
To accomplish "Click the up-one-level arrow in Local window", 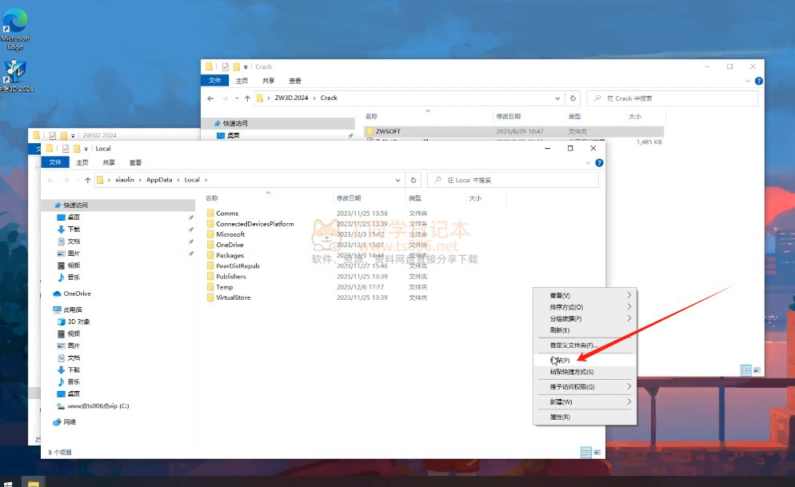I will 87,180.
